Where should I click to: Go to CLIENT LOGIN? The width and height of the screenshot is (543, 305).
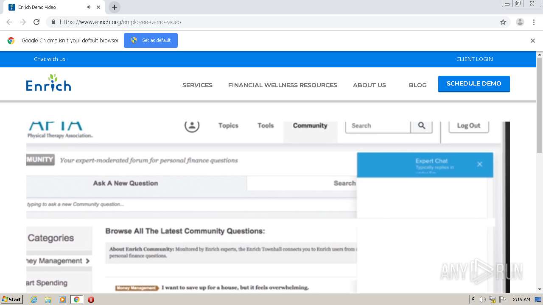point(475,59)
